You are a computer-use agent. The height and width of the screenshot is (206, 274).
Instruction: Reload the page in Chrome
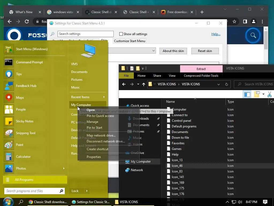click(26, 21)
